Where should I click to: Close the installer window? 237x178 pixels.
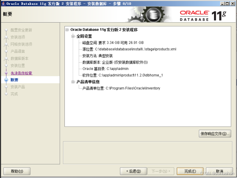click(x=233, y=3)
